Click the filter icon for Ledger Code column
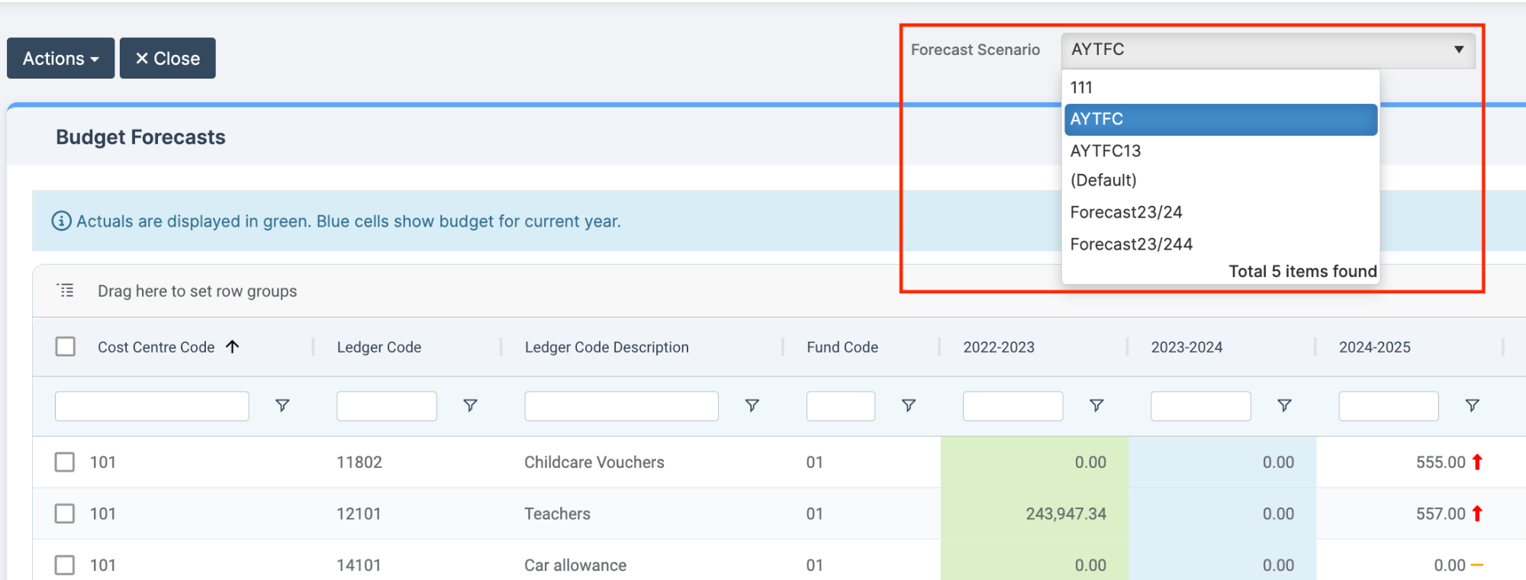 (x=470, y=405)
